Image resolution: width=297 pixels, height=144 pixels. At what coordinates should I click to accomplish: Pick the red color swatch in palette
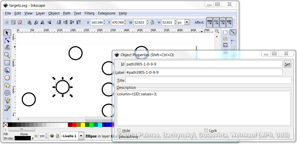point(74,125)
